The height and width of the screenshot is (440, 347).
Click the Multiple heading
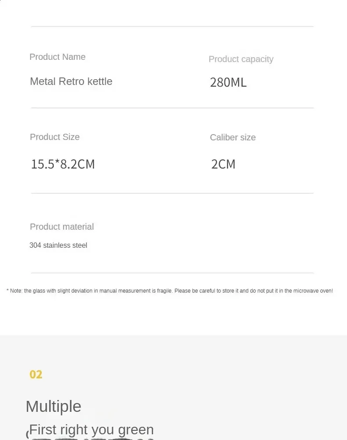click(x=54, y=406)
